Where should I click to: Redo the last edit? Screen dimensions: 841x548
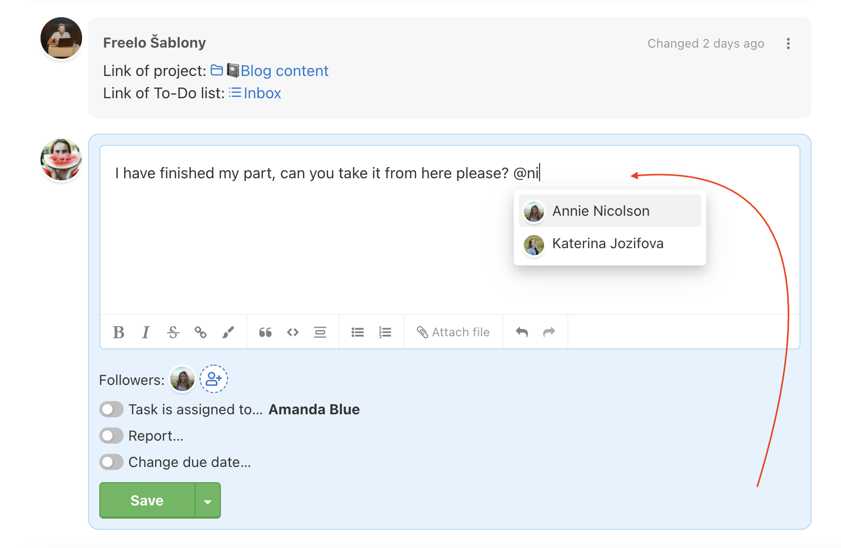click(x=549, y=332)
